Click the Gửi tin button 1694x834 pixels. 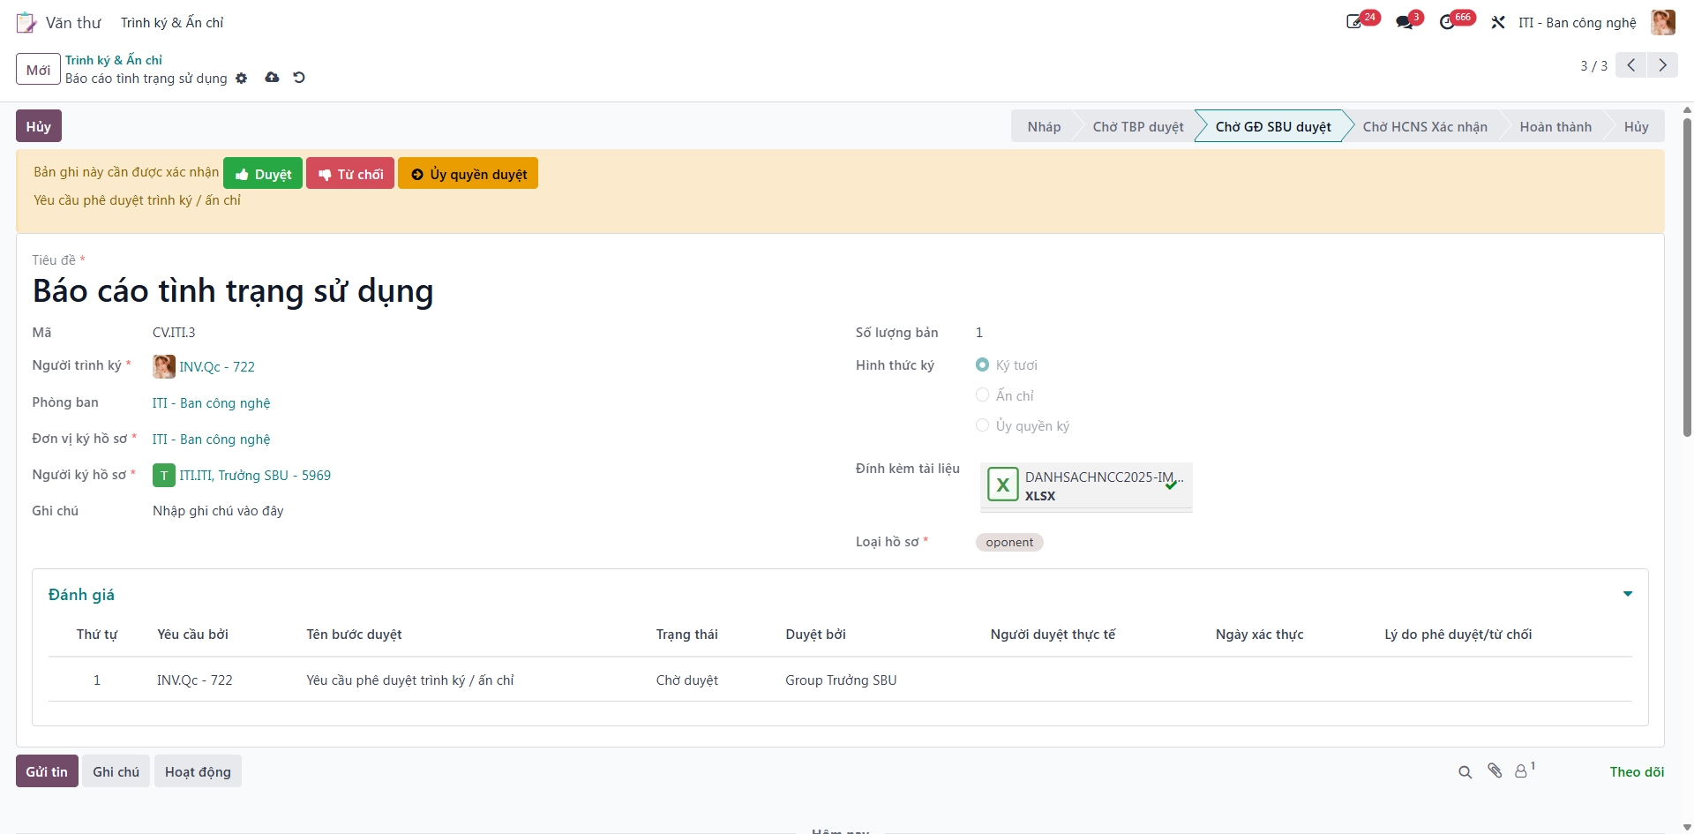point(47,771)
